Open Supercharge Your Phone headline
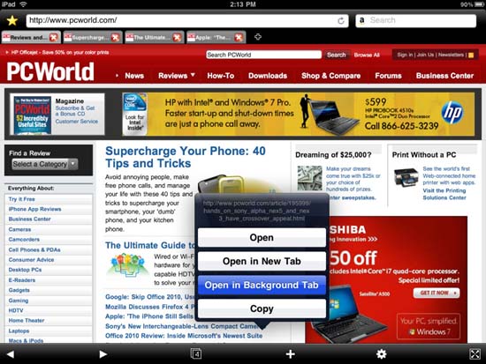Image resolution: width=486 pixels, height=364 pixels. [186, 157]
